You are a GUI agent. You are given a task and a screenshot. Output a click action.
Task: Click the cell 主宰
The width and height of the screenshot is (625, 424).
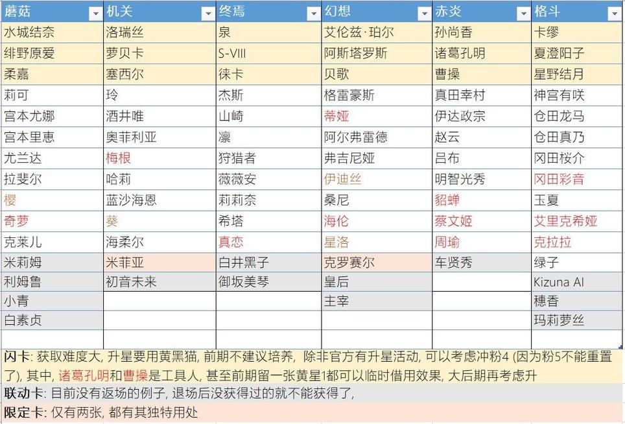[x=377, y=301]
